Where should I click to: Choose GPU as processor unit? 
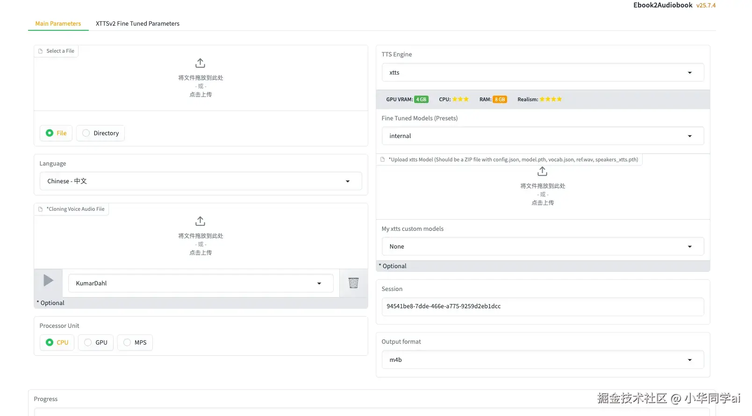(x=96, y=342)
